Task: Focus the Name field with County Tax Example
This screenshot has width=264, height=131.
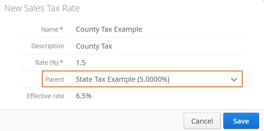Action: tap(158, 29)
